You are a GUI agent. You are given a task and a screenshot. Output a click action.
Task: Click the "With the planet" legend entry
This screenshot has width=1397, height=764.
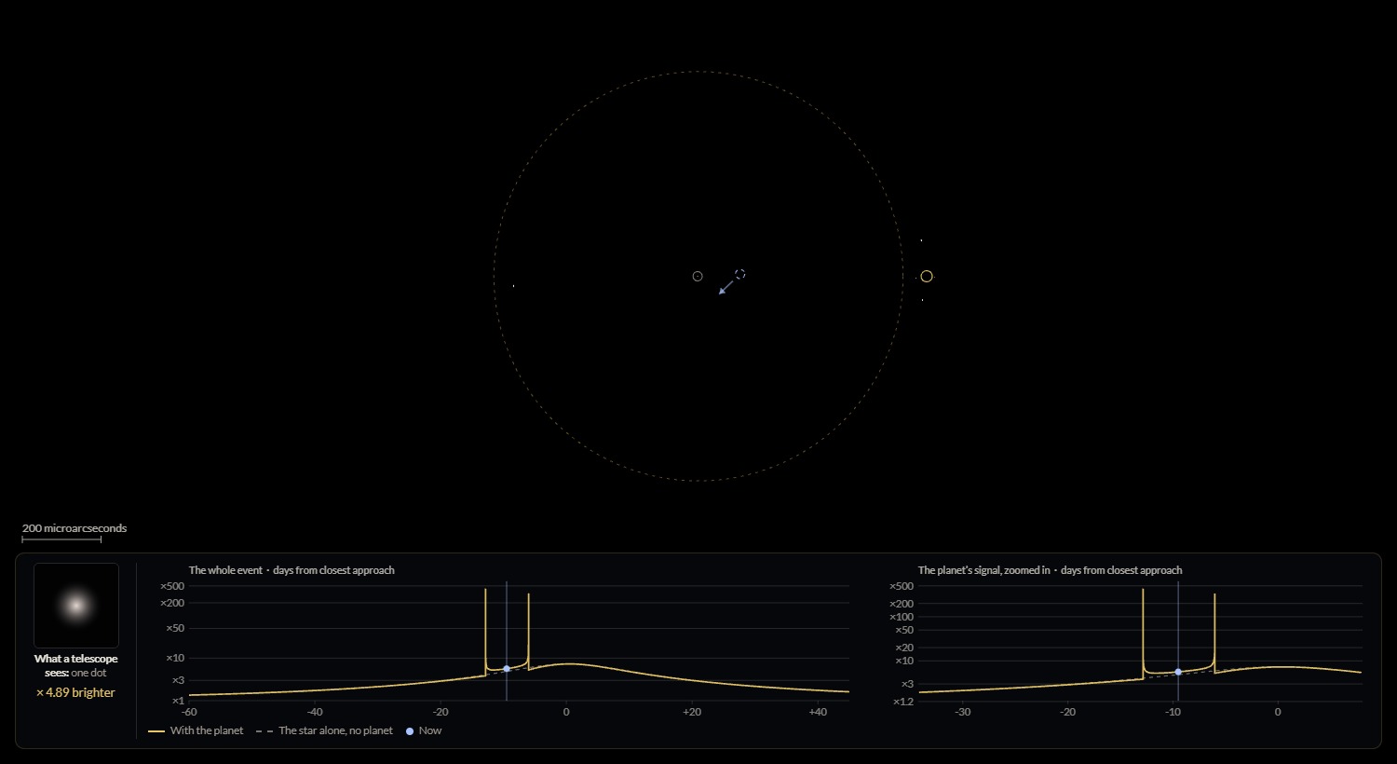click(196, 730)
